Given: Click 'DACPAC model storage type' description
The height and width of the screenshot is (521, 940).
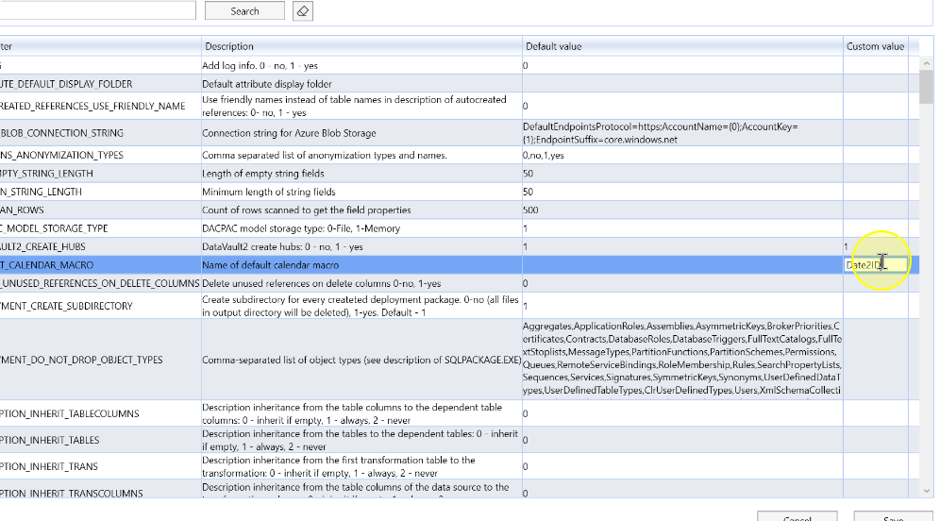Looking at the screenshot, I should (301, 228).
